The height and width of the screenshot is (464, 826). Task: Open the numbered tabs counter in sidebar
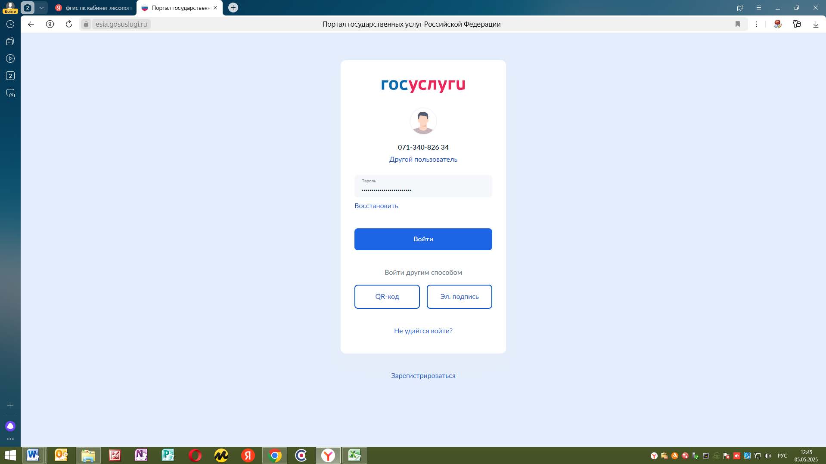10,76
